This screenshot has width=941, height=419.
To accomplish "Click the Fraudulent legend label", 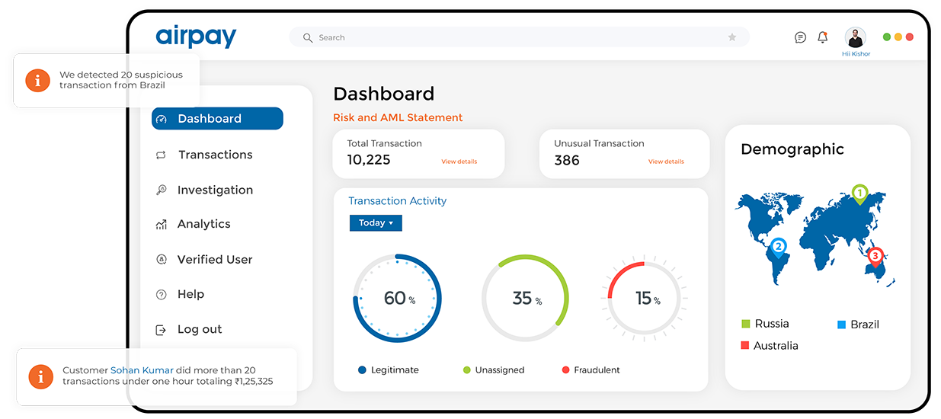I will click(597, 370).
